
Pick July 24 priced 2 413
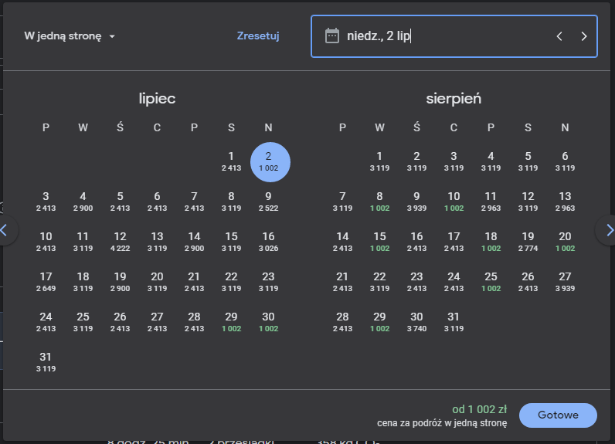[46, 322]
